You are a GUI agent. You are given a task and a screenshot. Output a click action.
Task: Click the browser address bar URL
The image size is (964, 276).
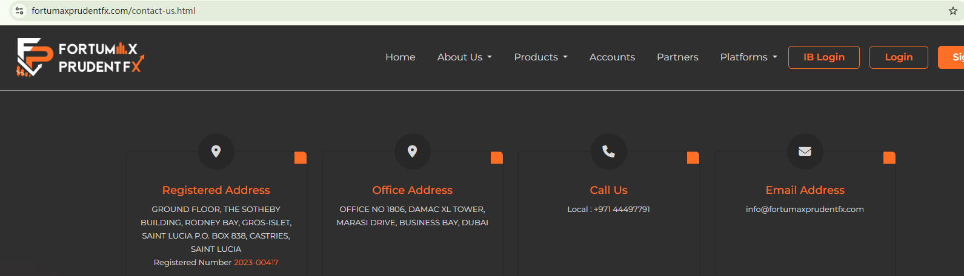tap(113, 11)
